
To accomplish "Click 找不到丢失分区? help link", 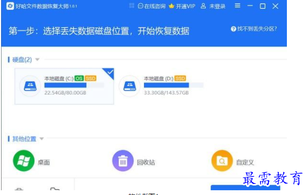I will pos(254,29).
